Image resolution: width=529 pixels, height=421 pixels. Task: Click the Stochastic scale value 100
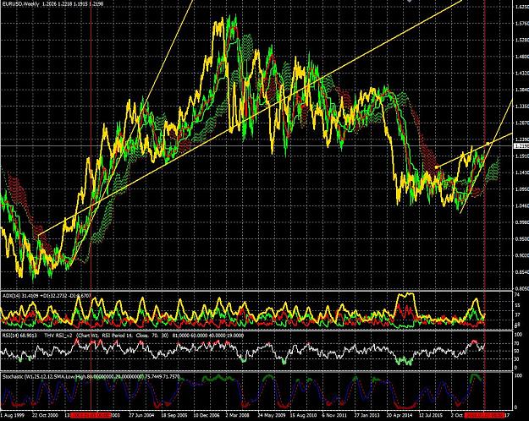pyautogui.click(x=517, y=376)
